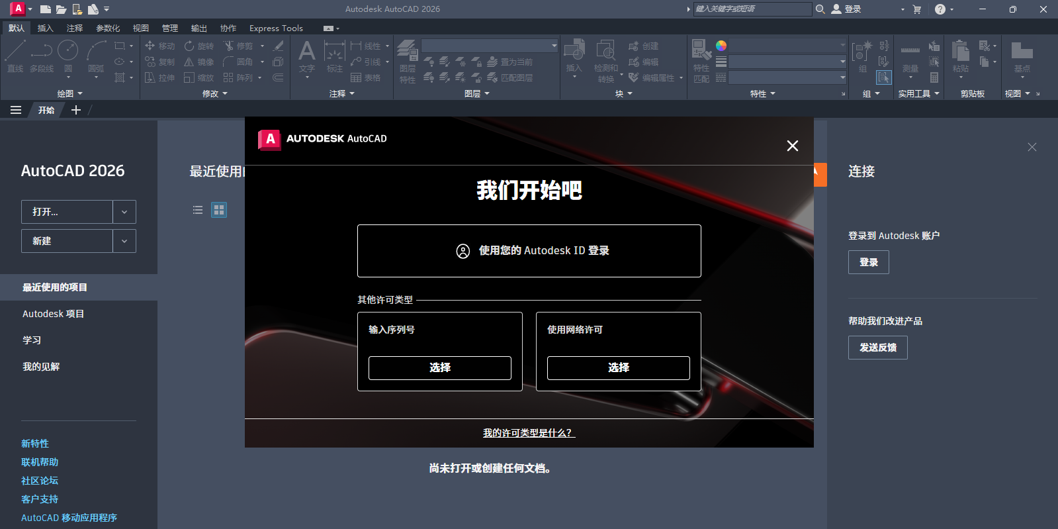Expand the 实用工具 panel
This screenshot has width=1058, height=529.
click(x=918, y=93)
